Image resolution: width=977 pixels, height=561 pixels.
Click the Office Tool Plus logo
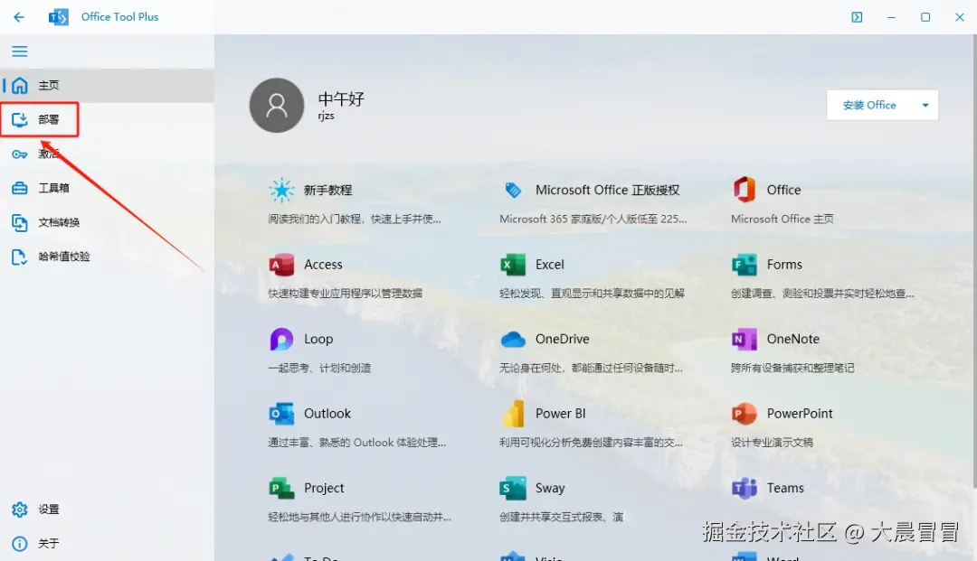pos(59,17)
